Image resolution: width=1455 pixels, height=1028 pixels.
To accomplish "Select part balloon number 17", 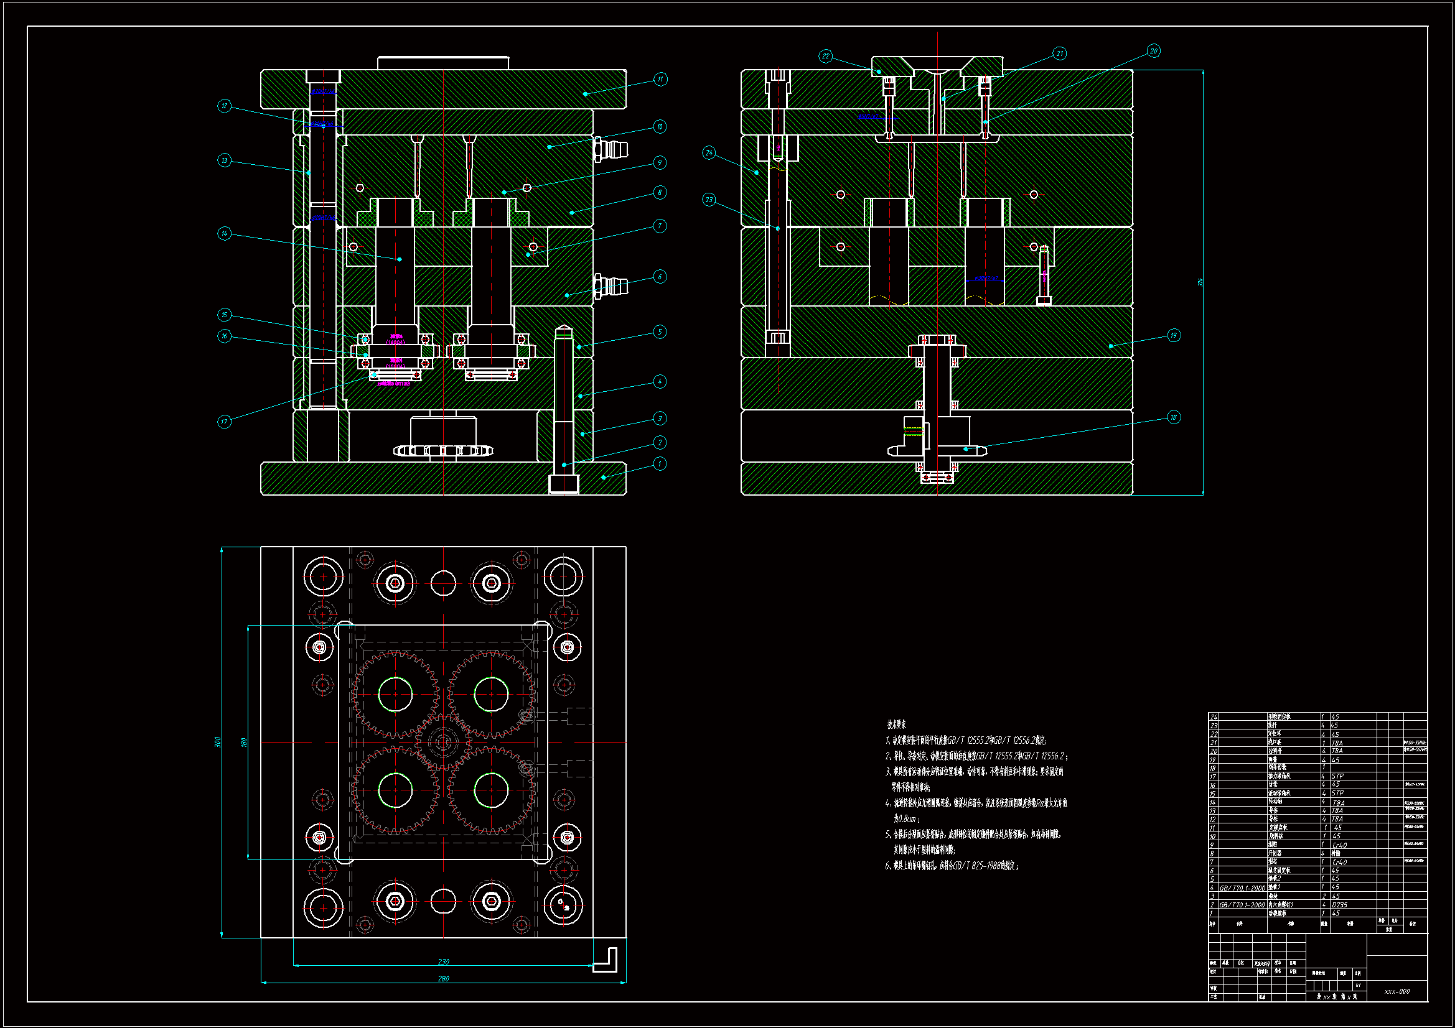I will 224,422.
